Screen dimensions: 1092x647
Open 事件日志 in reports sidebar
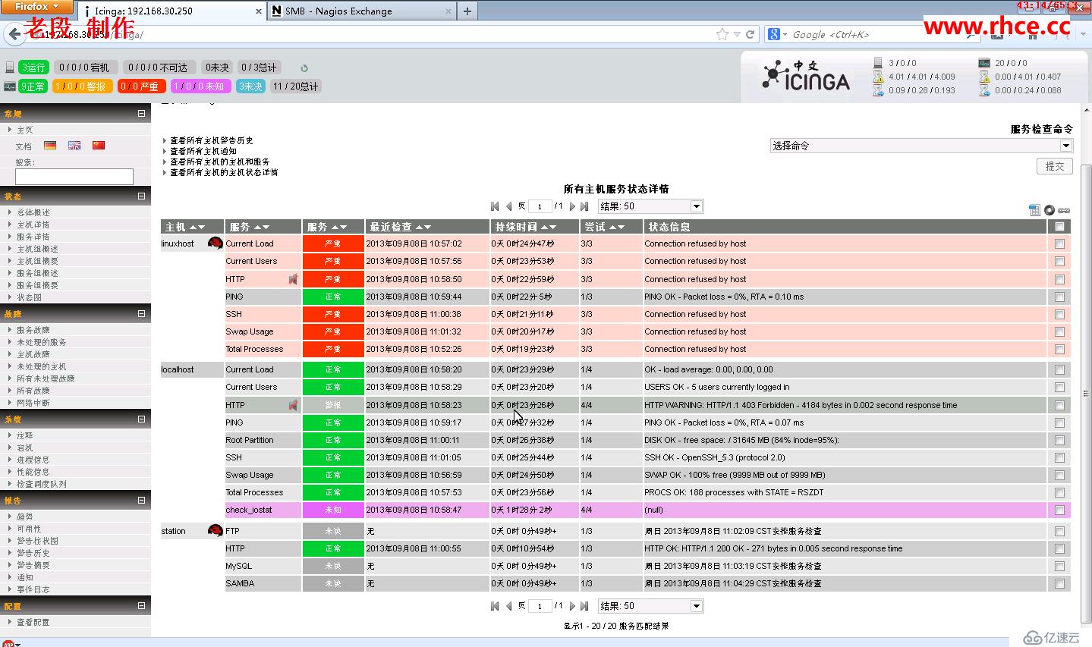pyautogui.click(x=33, y=589)
